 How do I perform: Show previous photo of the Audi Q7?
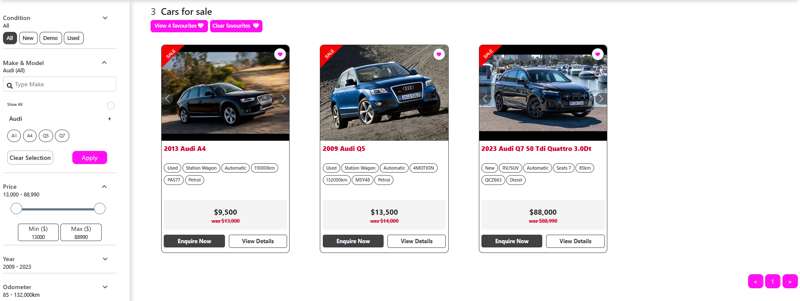[485, 99]
